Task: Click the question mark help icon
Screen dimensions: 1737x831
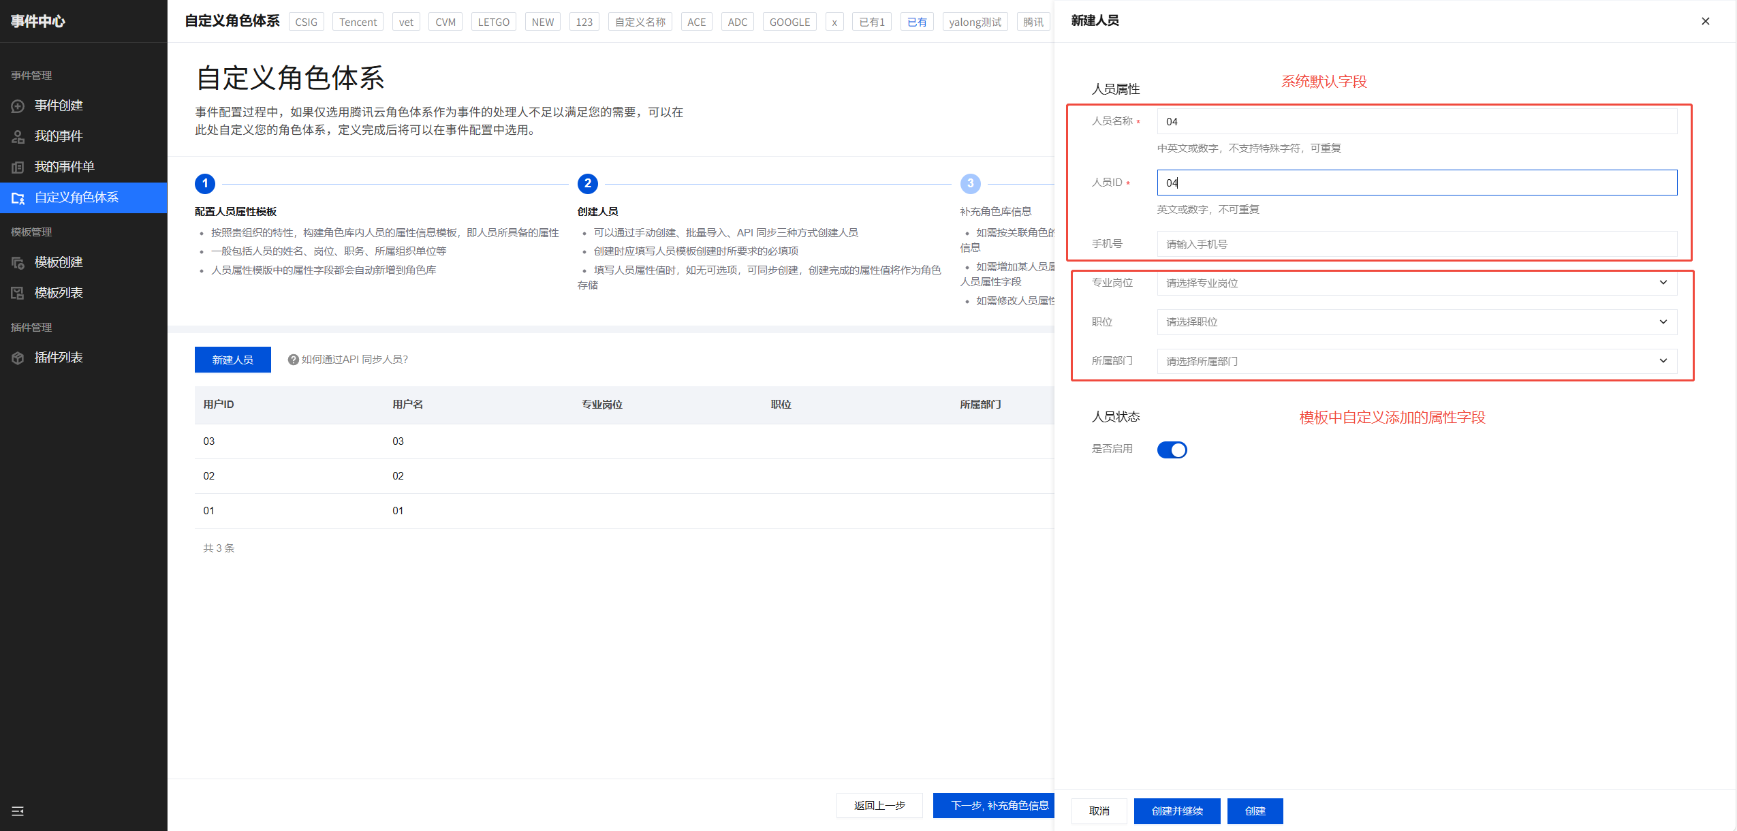Action: click(x=293, y=360)
